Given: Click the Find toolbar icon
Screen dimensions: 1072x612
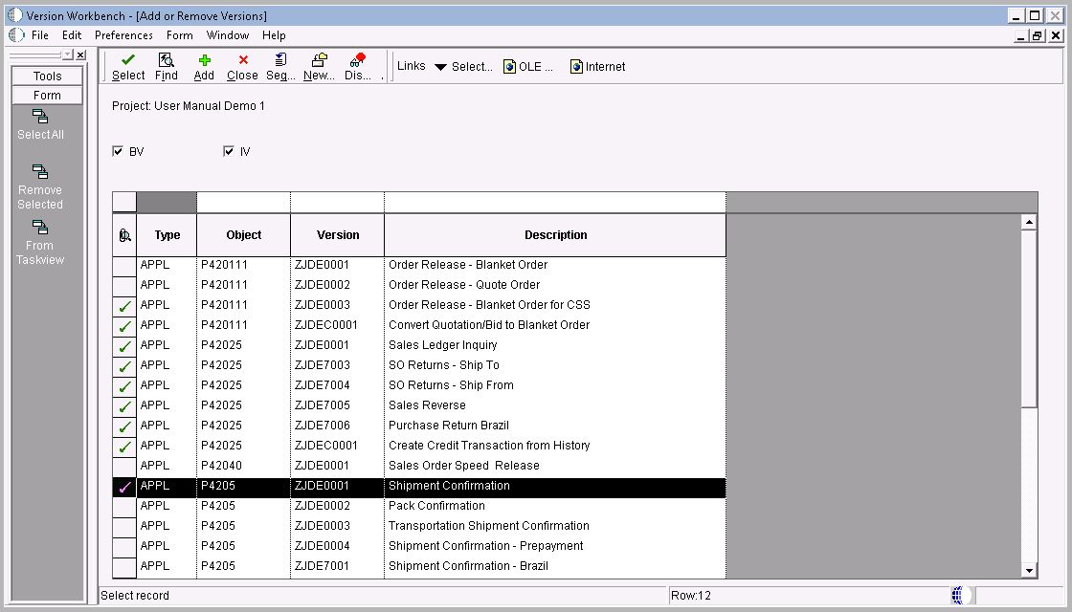Looking at the screenshot, I should [x=167, y=65].
